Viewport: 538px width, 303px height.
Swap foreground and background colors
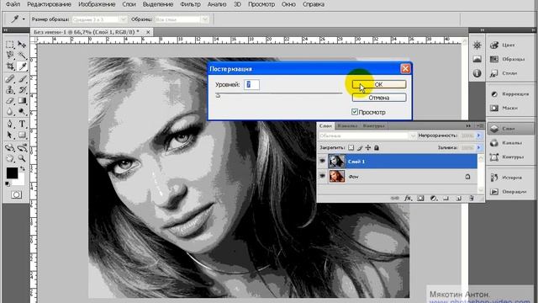(x=23, y=168)
